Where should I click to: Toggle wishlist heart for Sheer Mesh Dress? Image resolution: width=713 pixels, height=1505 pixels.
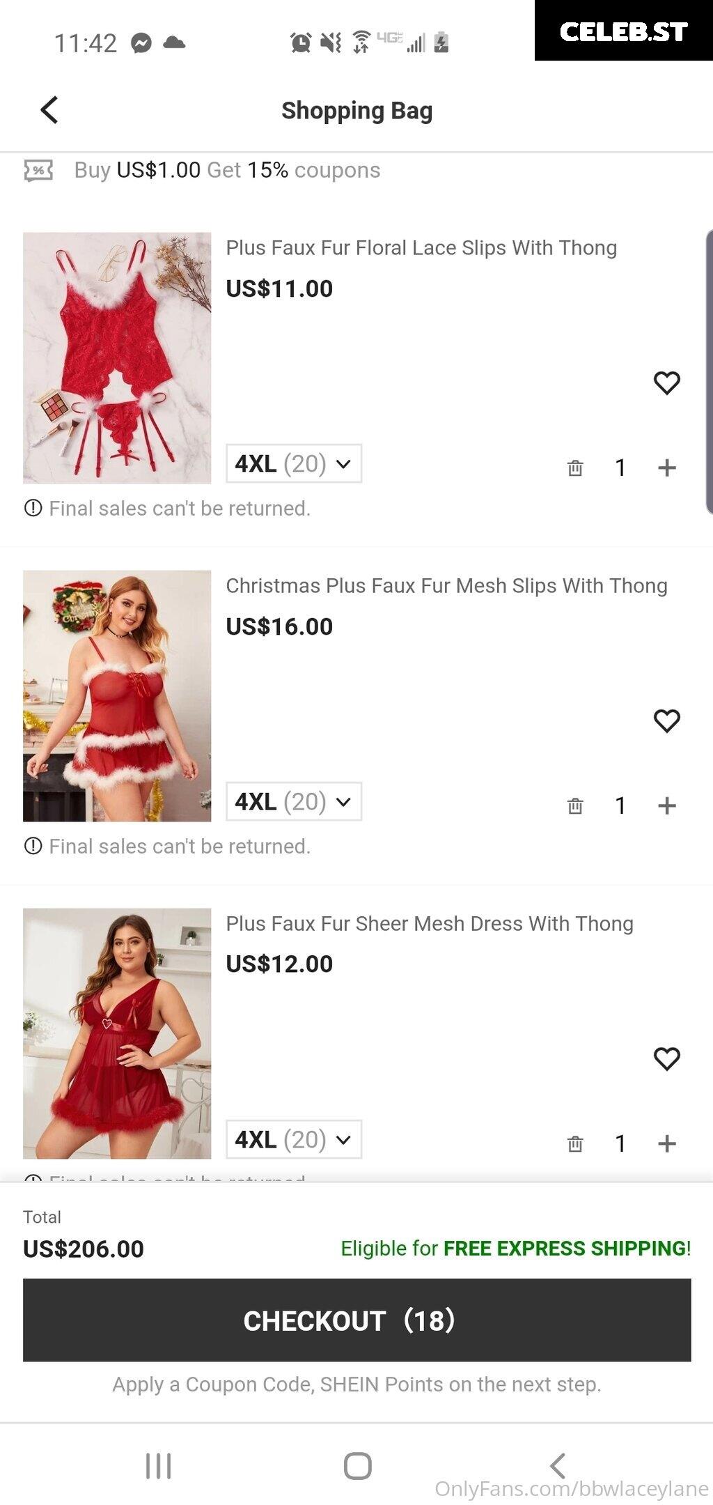pos(666,1058)
